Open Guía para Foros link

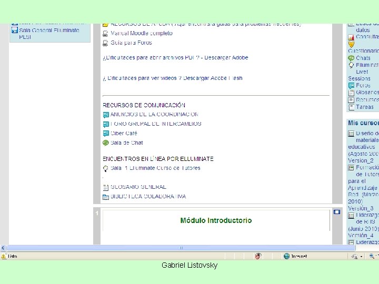(x=131, y=43)
